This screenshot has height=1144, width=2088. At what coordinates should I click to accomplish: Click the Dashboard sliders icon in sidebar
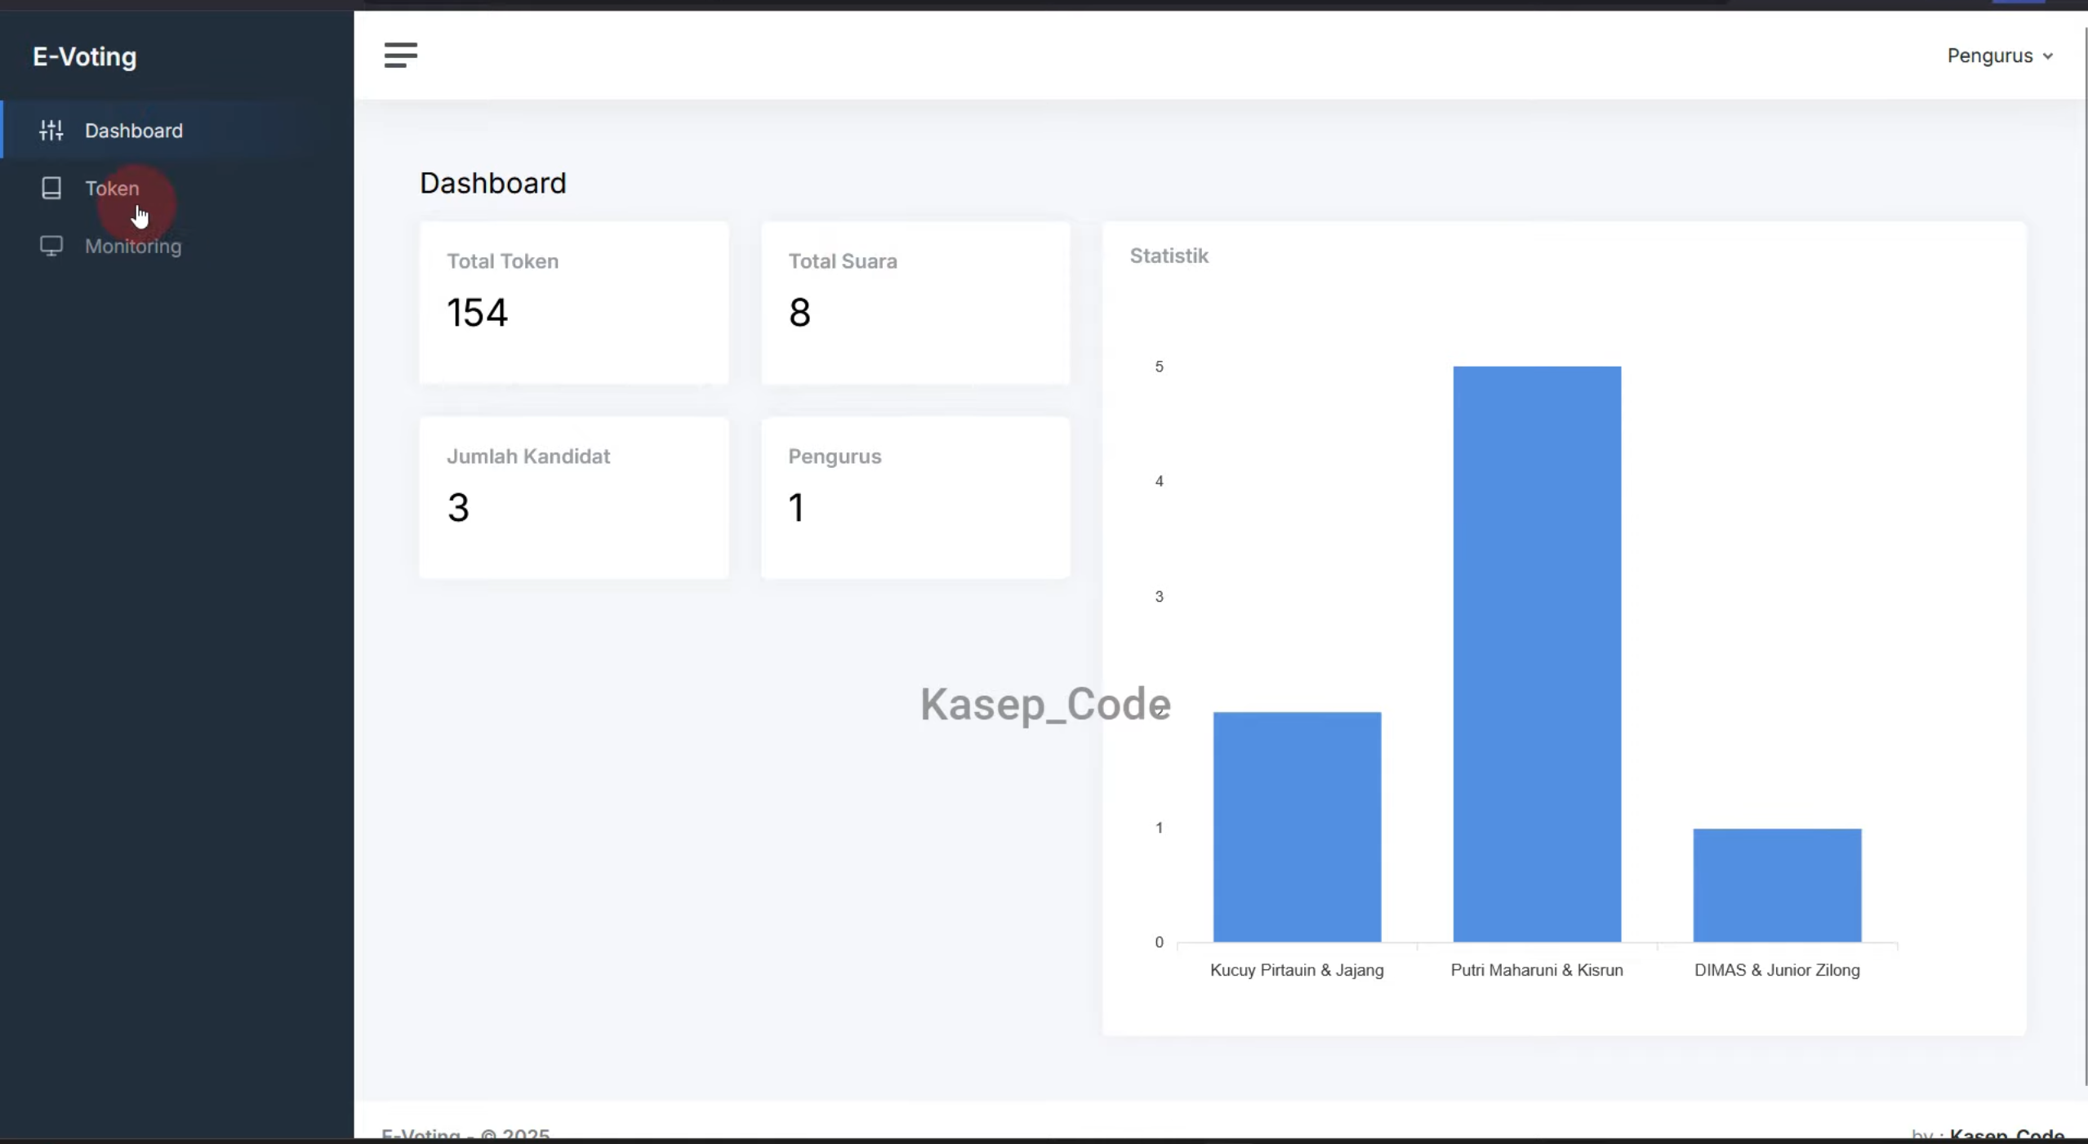tap(51, 130)
